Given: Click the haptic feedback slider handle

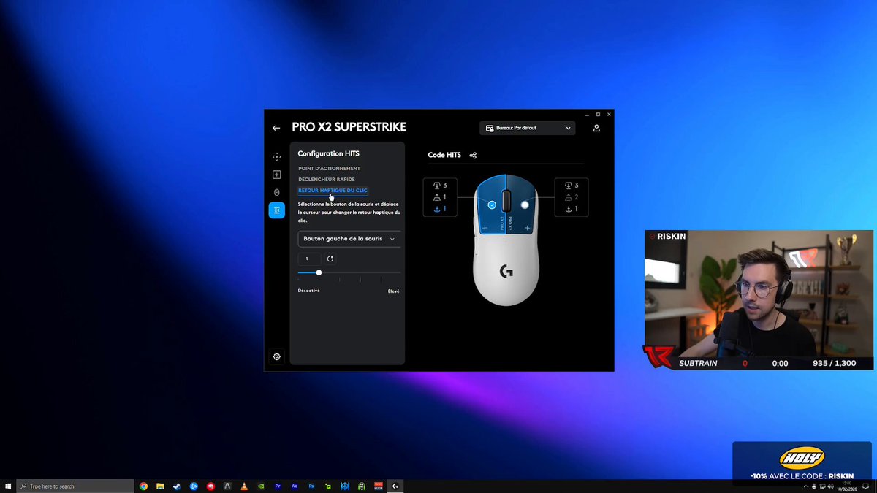Looking at the screenshot, I should click(319, 272).
